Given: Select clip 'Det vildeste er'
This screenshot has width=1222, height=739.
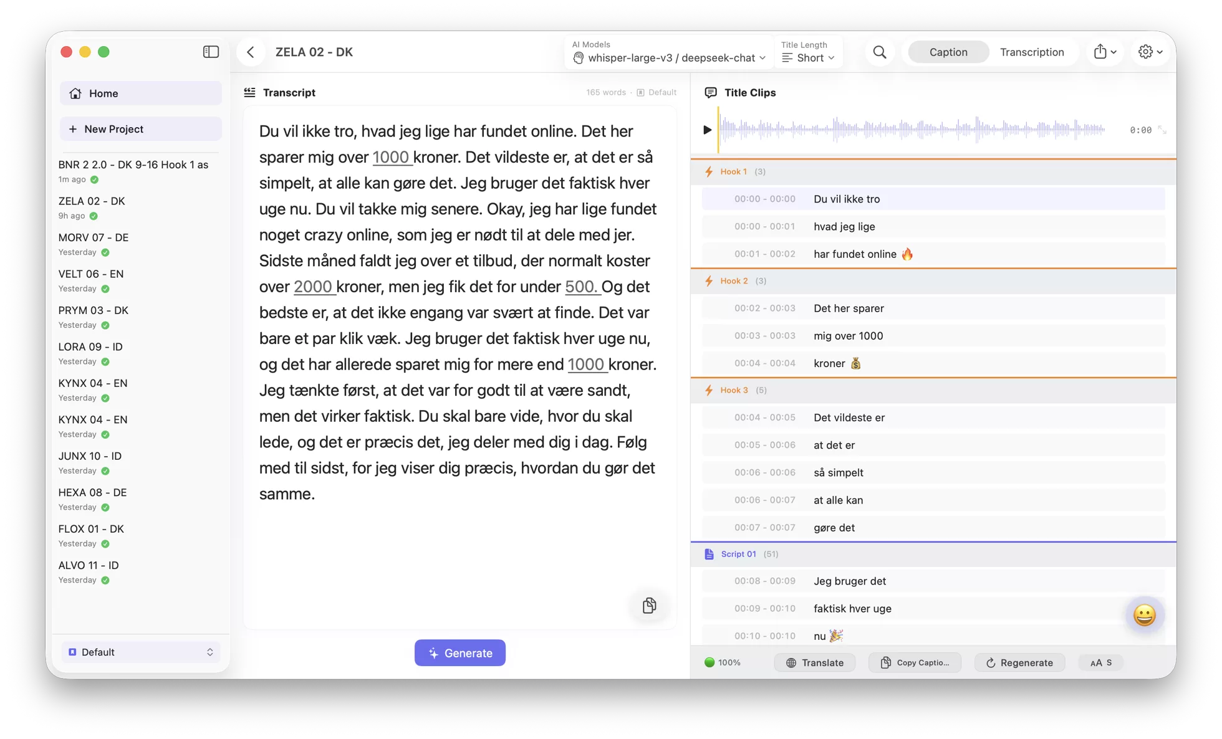Looking at the screenshot, I should pos(933,417).
